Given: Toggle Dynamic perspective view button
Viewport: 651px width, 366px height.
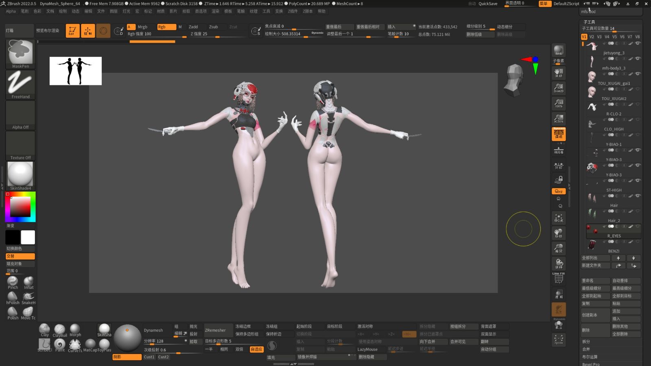Looking at the screenshot, I should click(559, 134).
